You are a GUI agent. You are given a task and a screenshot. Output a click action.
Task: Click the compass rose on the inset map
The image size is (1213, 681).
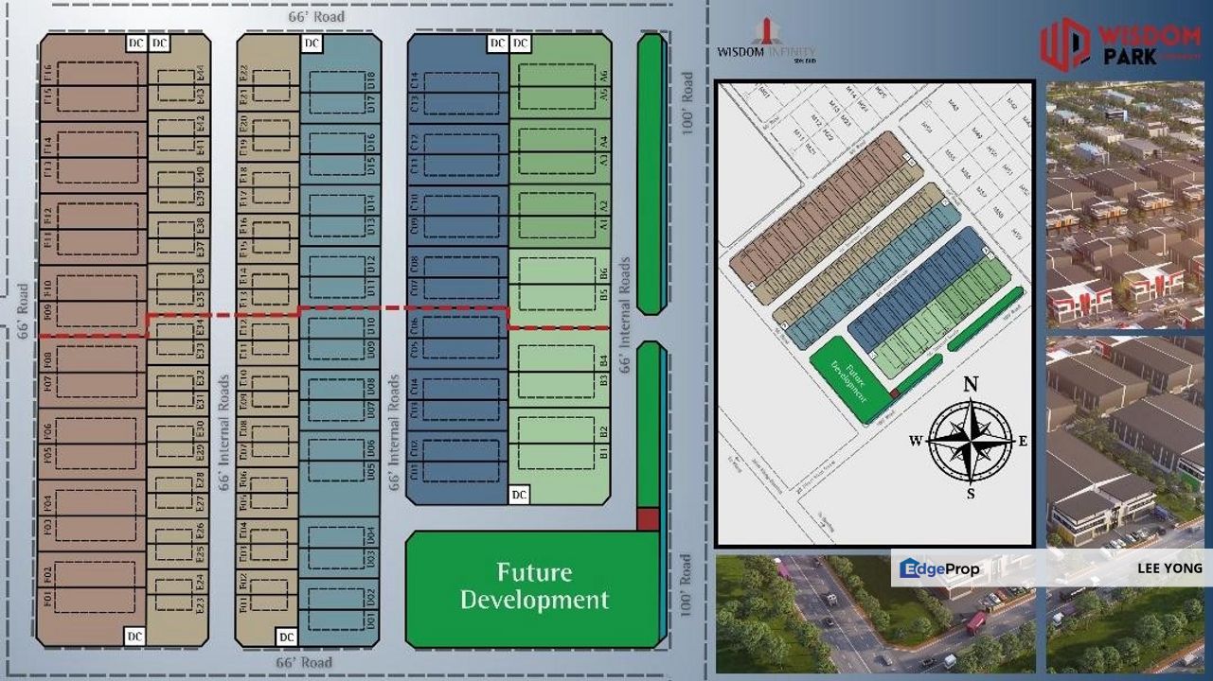click(x=971, y=441)
